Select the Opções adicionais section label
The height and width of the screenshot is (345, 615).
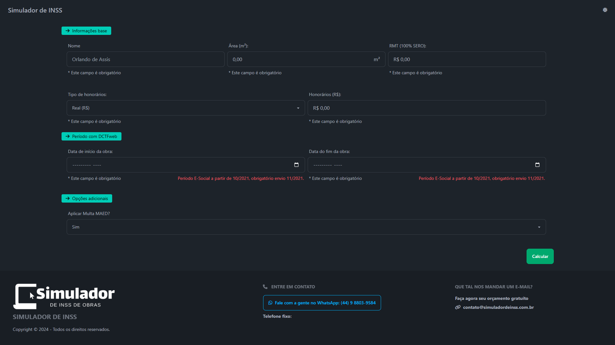(x=87, y=198)
